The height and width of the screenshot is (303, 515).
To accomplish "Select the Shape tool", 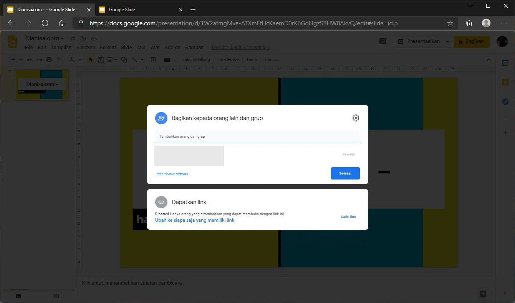I will tap(124, 59).
